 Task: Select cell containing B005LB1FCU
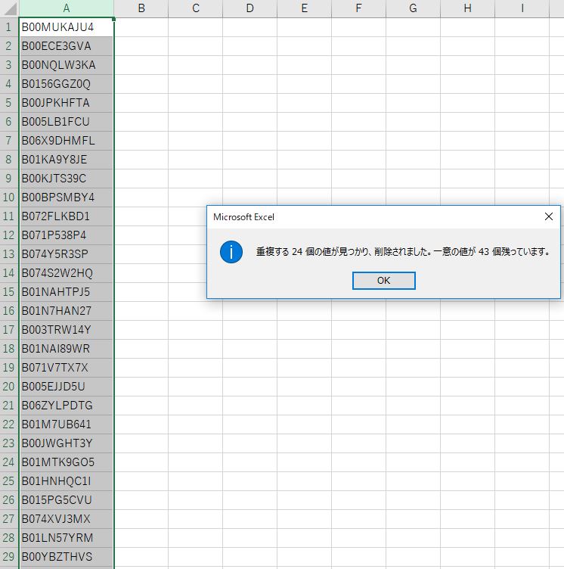coord(67,122)
